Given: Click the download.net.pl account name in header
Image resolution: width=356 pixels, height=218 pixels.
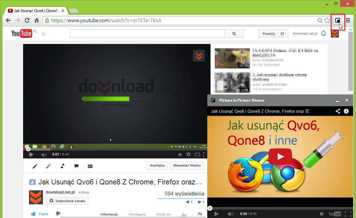Looking at the screenshot, I should pyautogui.click(x=305, y=34).
